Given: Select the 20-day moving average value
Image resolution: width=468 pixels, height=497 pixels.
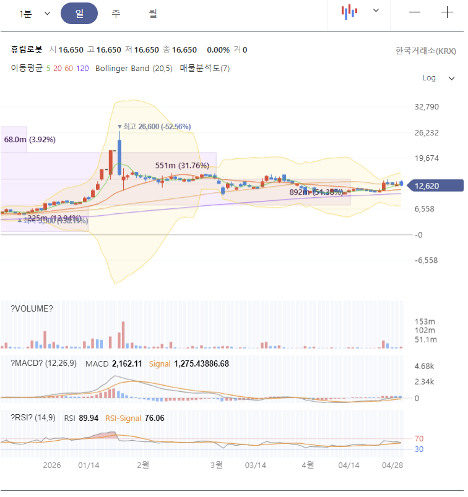Looking at the screenshot, I should [x=58, y=69].
